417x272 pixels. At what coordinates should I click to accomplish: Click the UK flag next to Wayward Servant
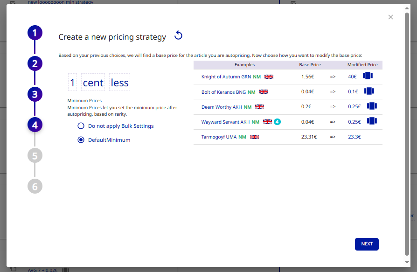(268, 122)
